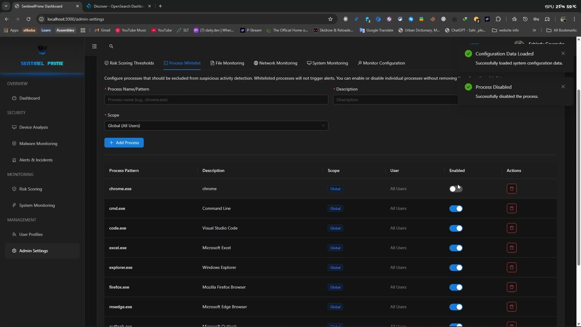
Task: Disable the code.exe whitelist toggle
Action: [456, 228]
